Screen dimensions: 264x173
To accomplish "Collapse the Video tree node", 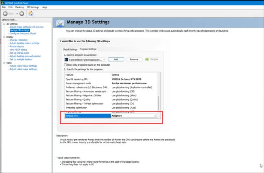I will point(4,63).
